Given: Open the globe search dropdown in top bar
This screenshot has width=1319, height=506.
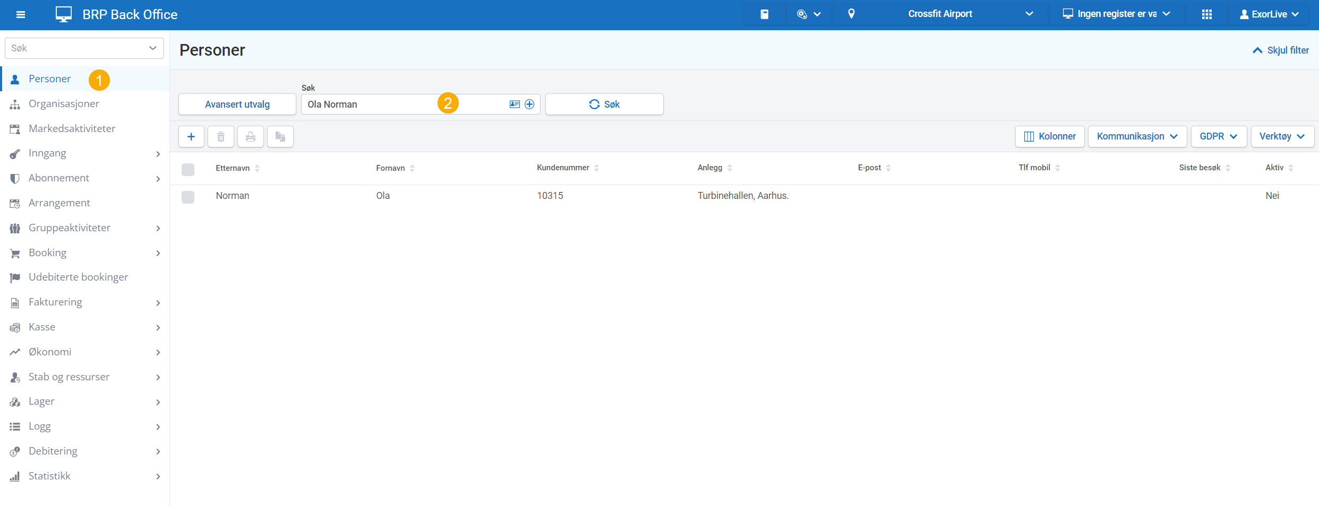Looking at the screenshot, I should pyautogui.click(x=809, y=14).
